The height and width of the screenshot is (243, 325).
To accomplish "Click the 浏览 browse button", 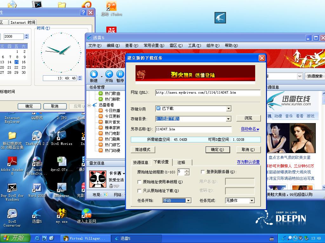I will [248, 118].
